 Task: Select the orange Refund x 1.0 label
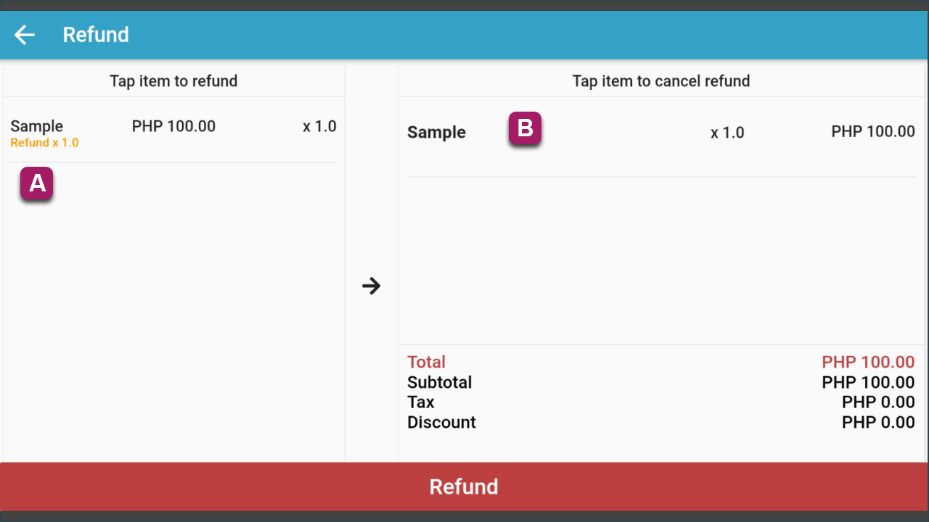tap(44, 143)
